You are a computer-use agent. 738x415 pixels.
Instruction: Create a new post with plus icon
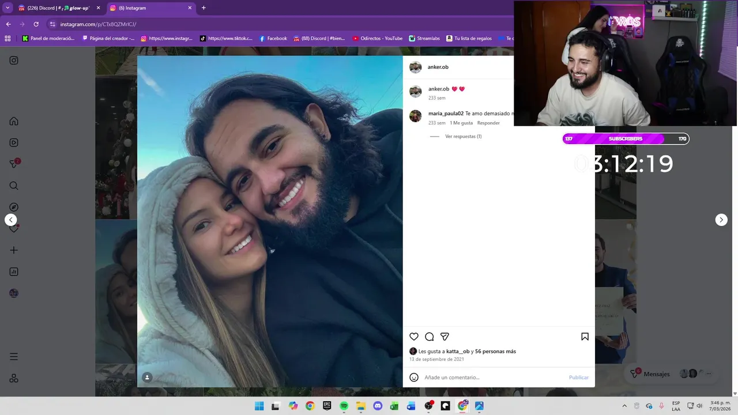pyautogui.click(x=14, y=250)
